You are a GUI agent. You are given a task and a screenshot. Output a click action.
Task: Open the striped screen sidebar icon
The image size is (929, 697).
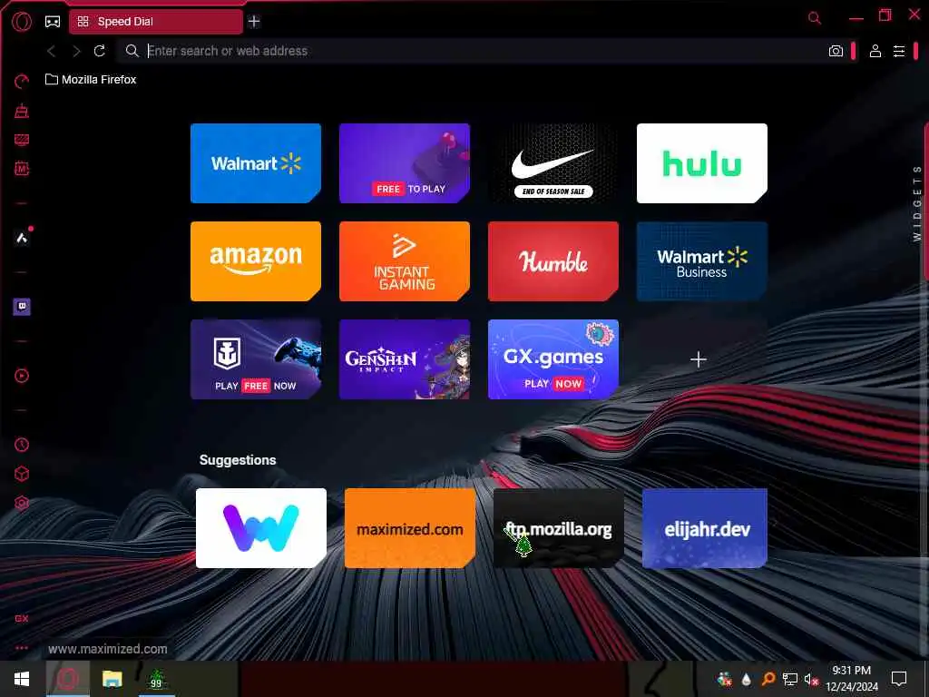pyautogui.click(x=22, y=140)
